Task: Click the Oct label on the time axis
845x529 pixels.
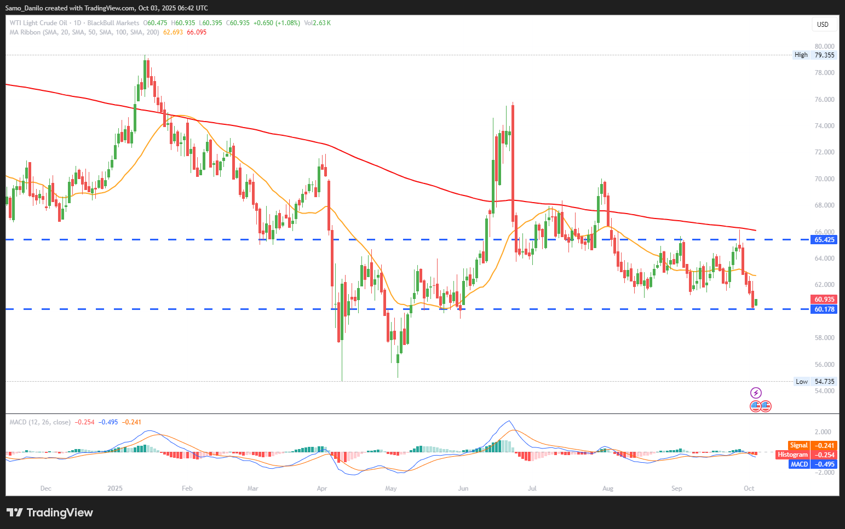Action: (x=749, y=488)
